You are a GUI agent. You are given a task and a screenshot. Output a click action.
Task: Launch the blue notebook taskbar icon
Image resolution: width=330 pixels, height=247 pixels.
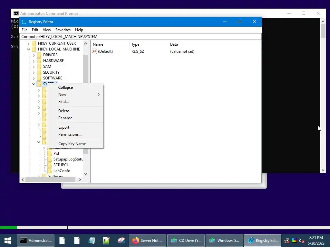pyautogui.click(x=92, y=241)
